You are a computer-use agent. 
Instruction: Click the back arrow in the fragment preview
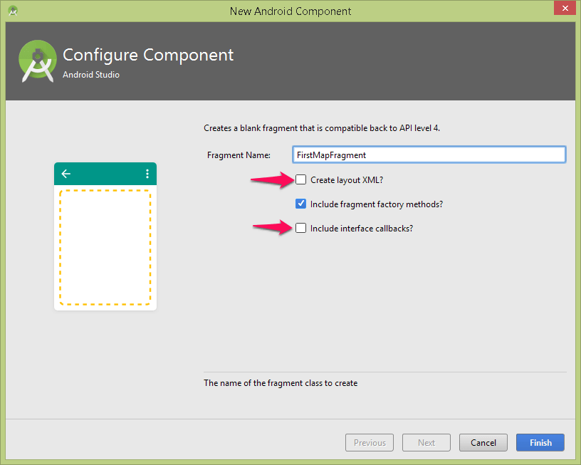(66, 174)
